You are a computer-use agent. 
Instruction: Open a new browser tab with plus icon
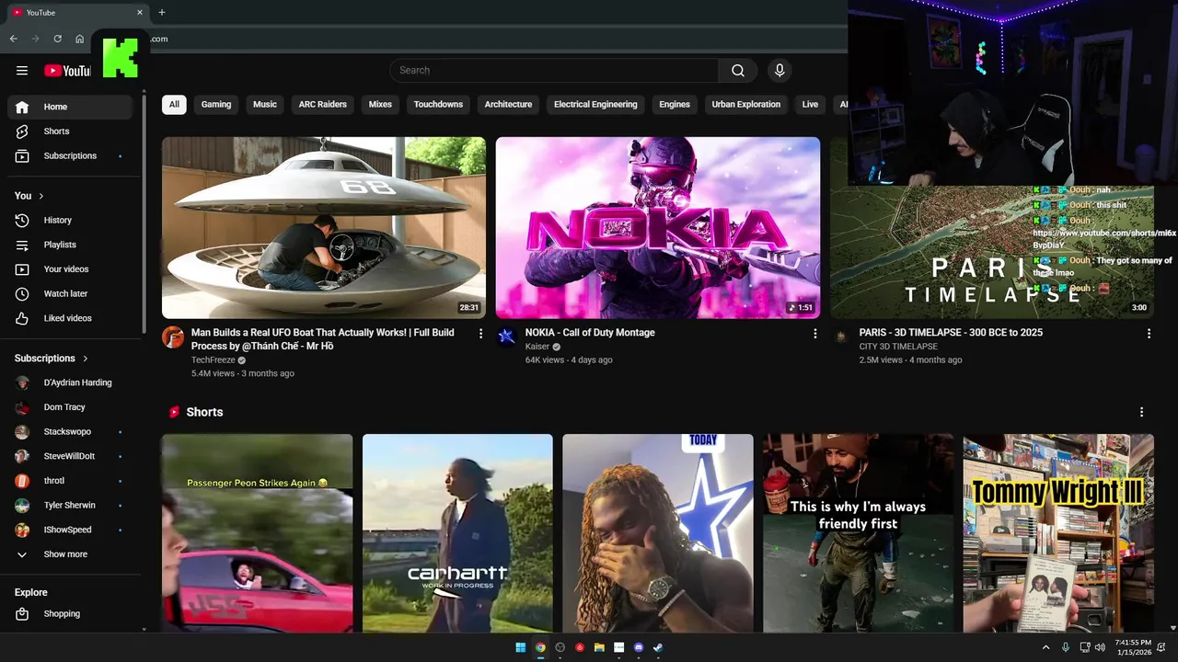coord(162,13)
